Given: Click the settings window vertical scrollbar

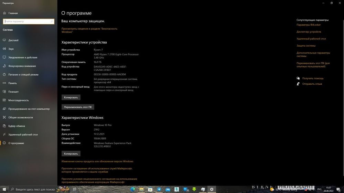Looking at the screenshot, I should pos(343,97).
